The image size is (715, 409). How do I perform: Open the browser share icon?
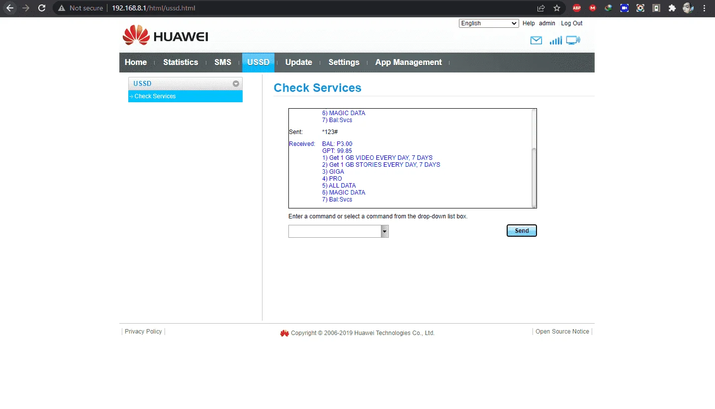(x=541, y=8)
